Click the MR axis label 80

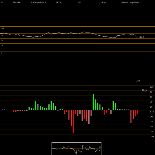151,92
